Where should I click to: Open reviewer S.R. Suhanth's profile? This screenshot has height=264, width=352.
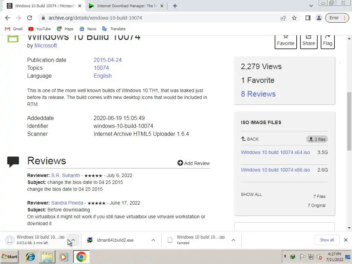(x=65, y=176)
